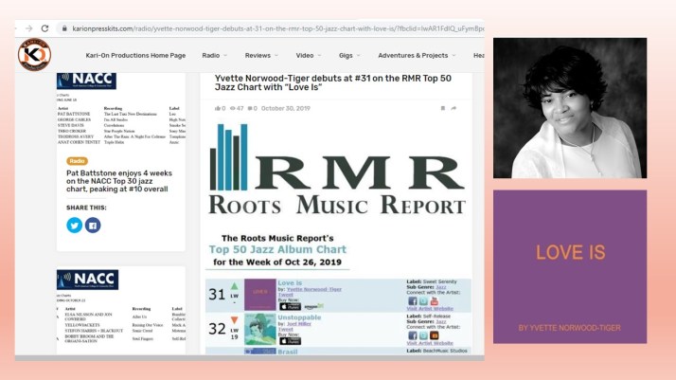Share this post on Facebook via the round icon
The width and height of the screenshot is (676, 380).
(93, 226)
